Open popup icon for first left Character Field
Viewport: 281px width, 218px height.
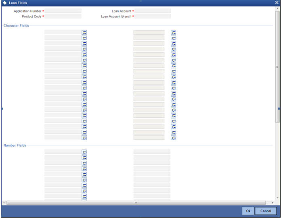click(84, 33)
